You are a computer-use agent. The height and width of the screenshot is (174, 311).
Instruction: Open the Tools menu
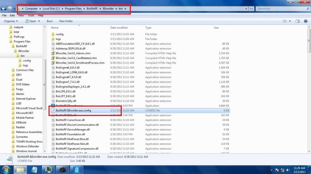pos(31,15)
